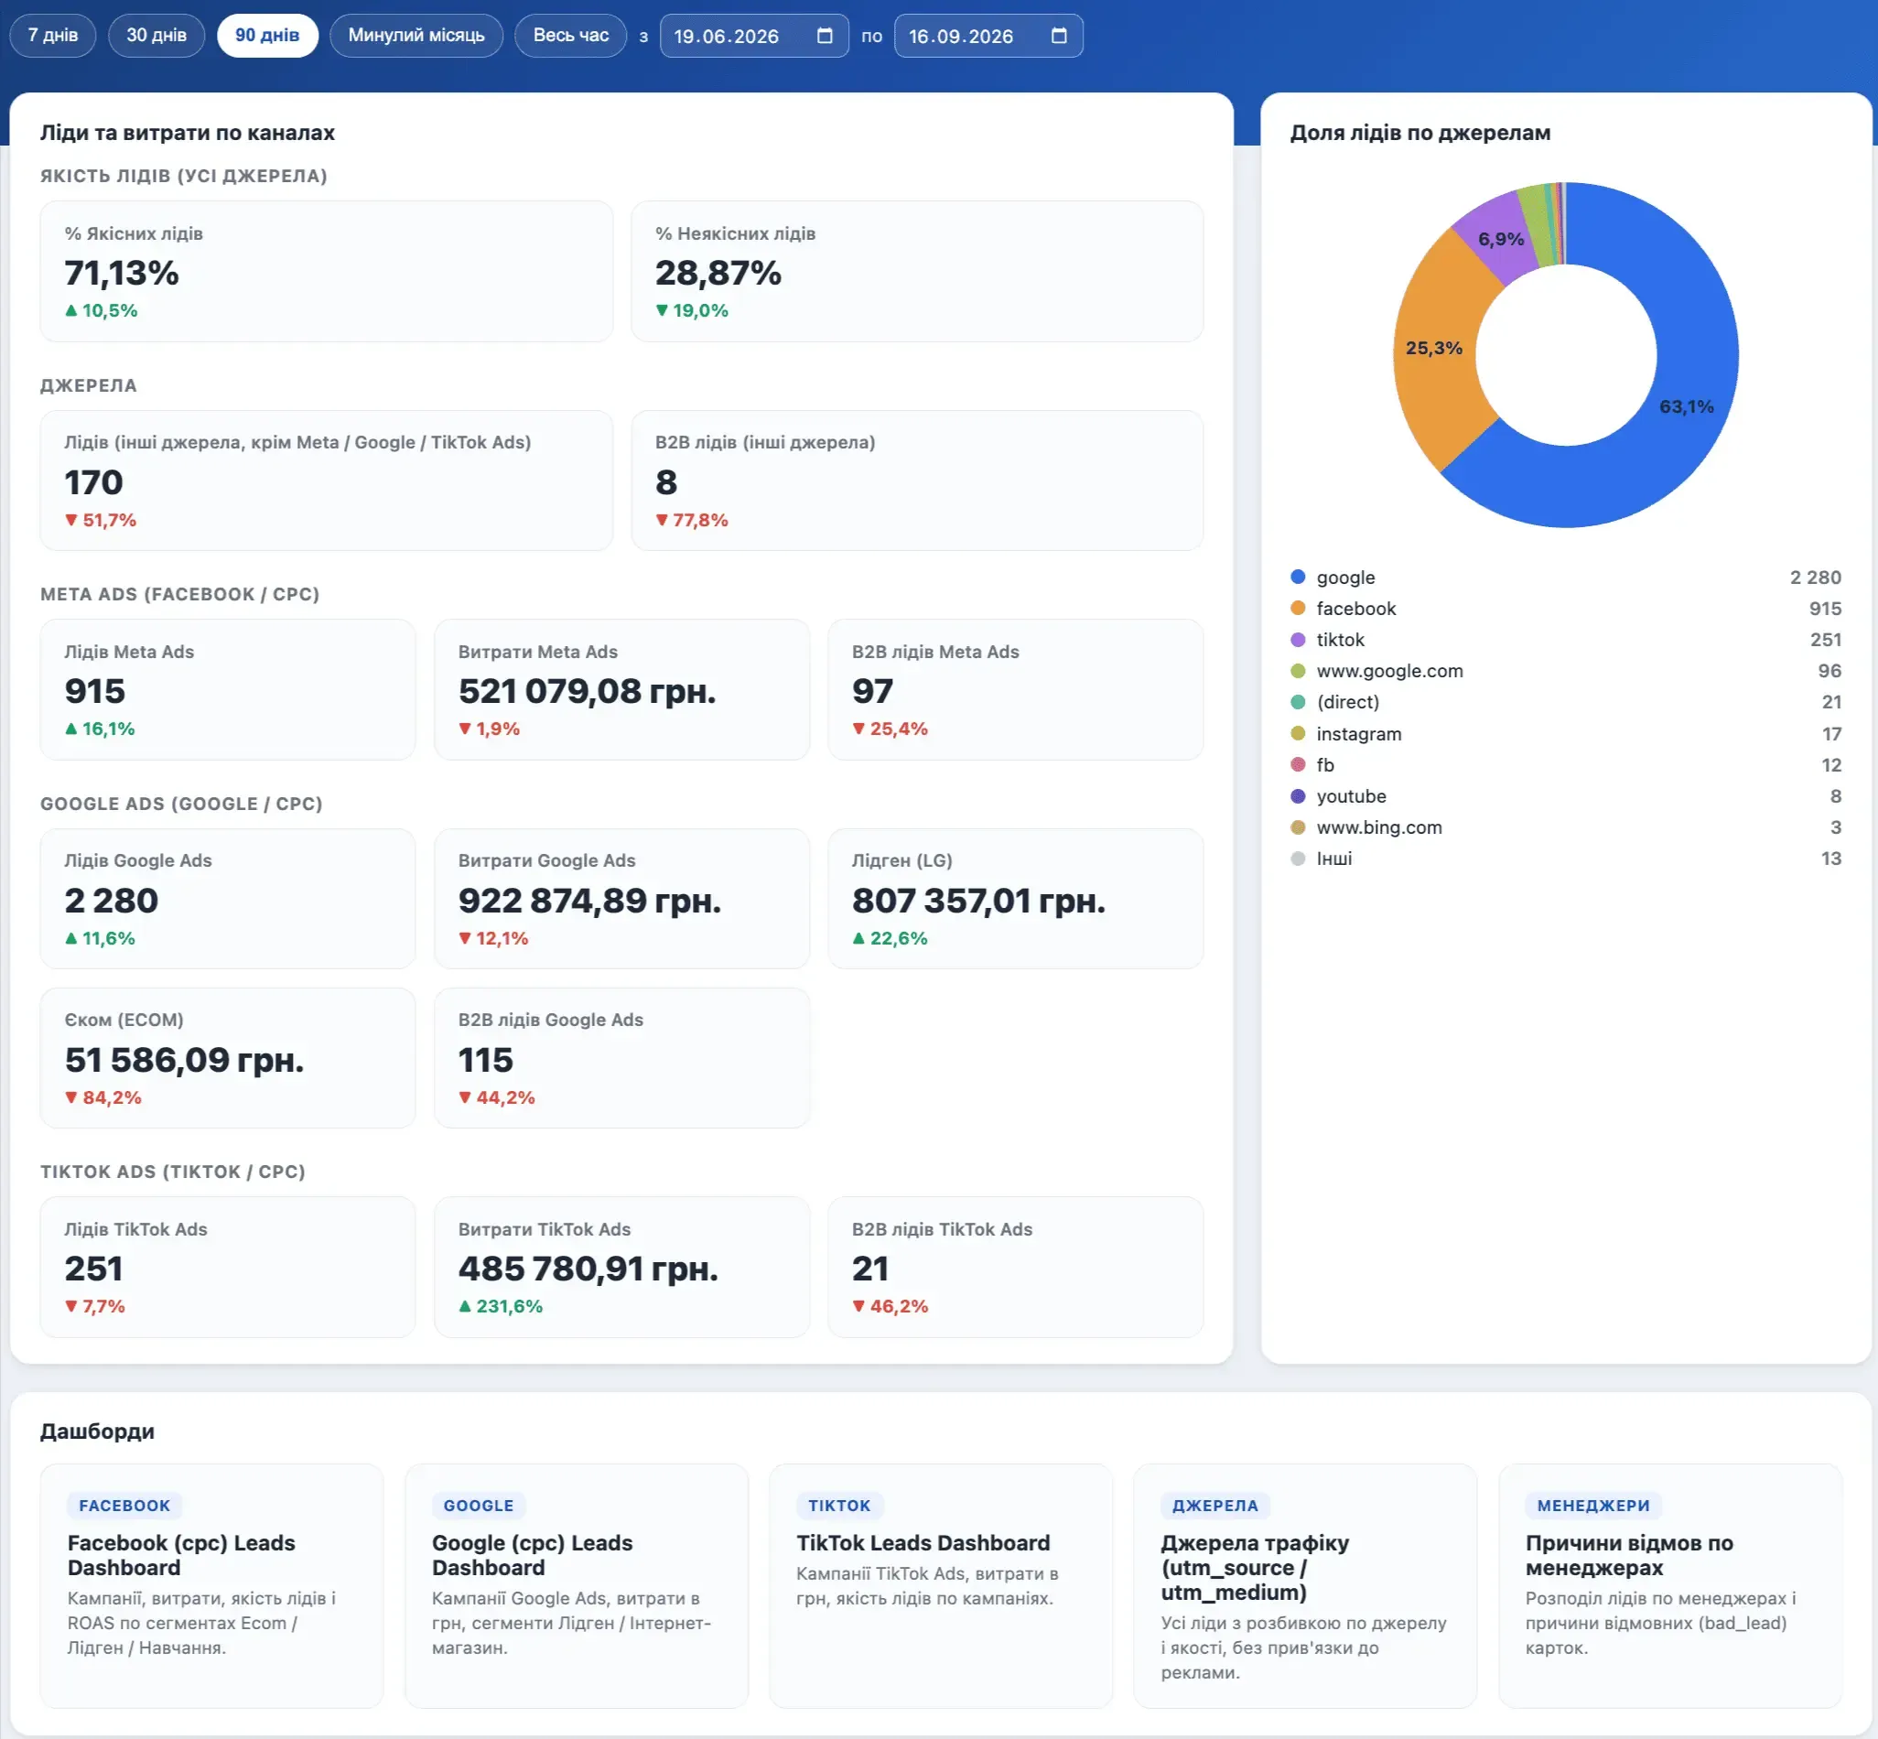Select the 90 днів period filter
The image size is (1878, 1739).
[x=267, y=36]
